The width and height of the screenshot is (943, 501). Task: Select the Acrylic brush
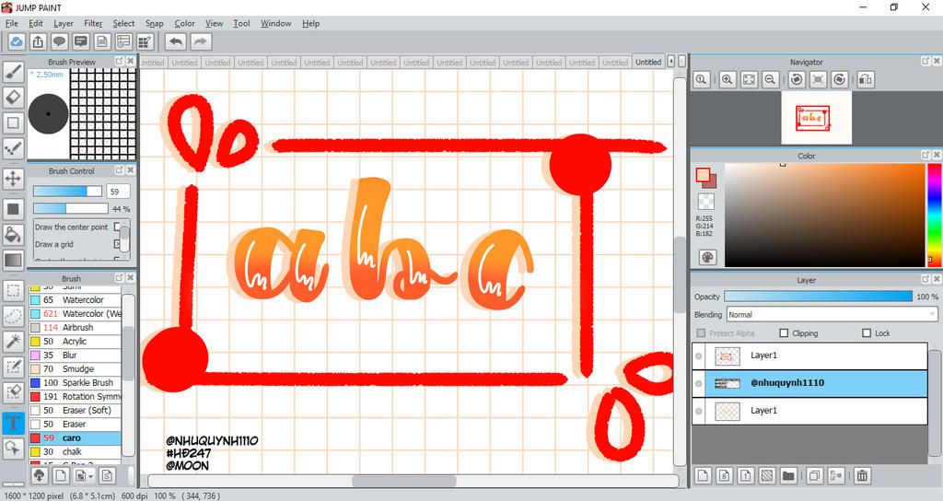[x=76, y=341]
